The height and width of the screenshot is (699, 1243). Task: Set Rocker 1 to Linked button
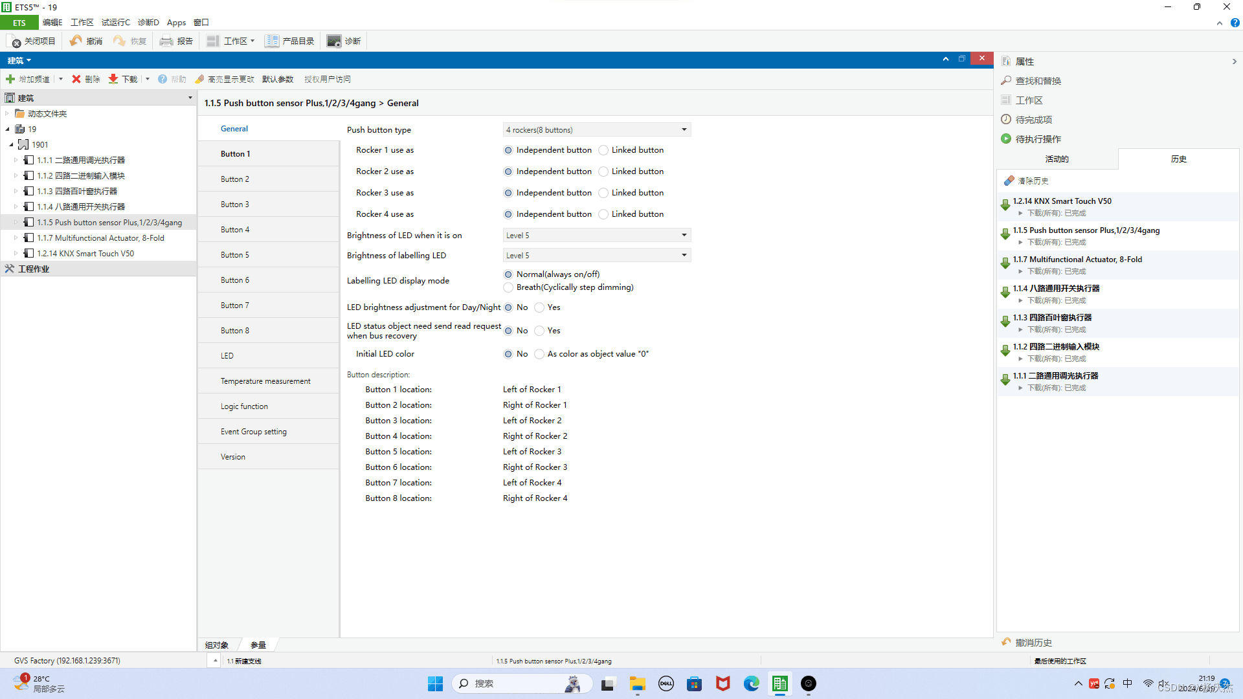(x=603, y=150)
